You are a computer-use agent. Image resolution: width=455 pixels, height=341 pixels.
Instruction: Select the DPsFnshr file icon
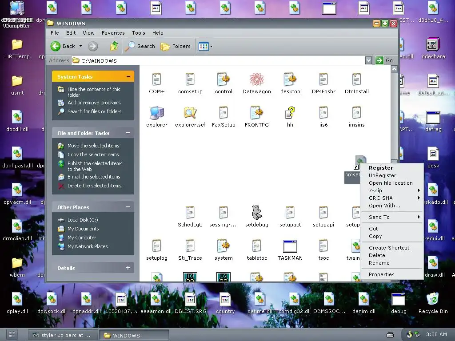[x=323, y=83]
